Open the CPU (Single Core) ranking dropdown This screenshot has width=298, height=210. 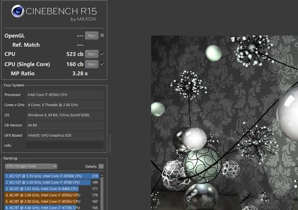tap(31, 166)
